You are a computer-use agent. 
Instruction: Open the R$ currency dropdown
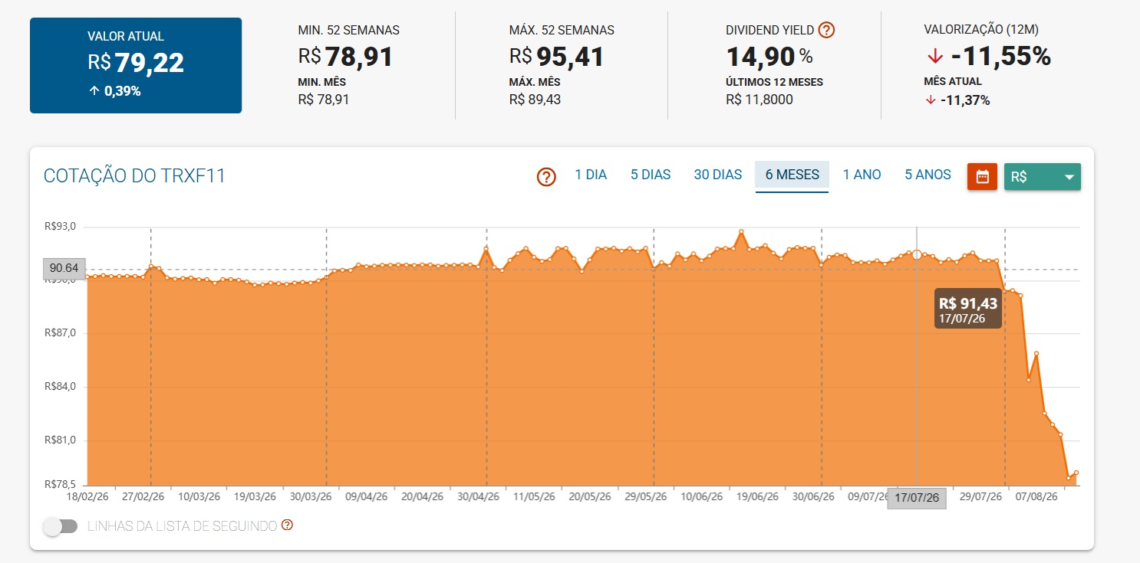1043,177
